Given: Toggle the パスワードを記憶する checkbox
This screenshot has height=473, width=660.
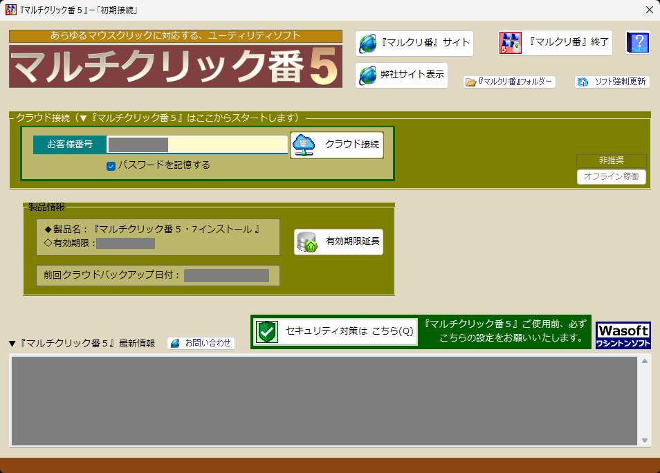Looking at the screenshot, I should (x=111, y=166).
